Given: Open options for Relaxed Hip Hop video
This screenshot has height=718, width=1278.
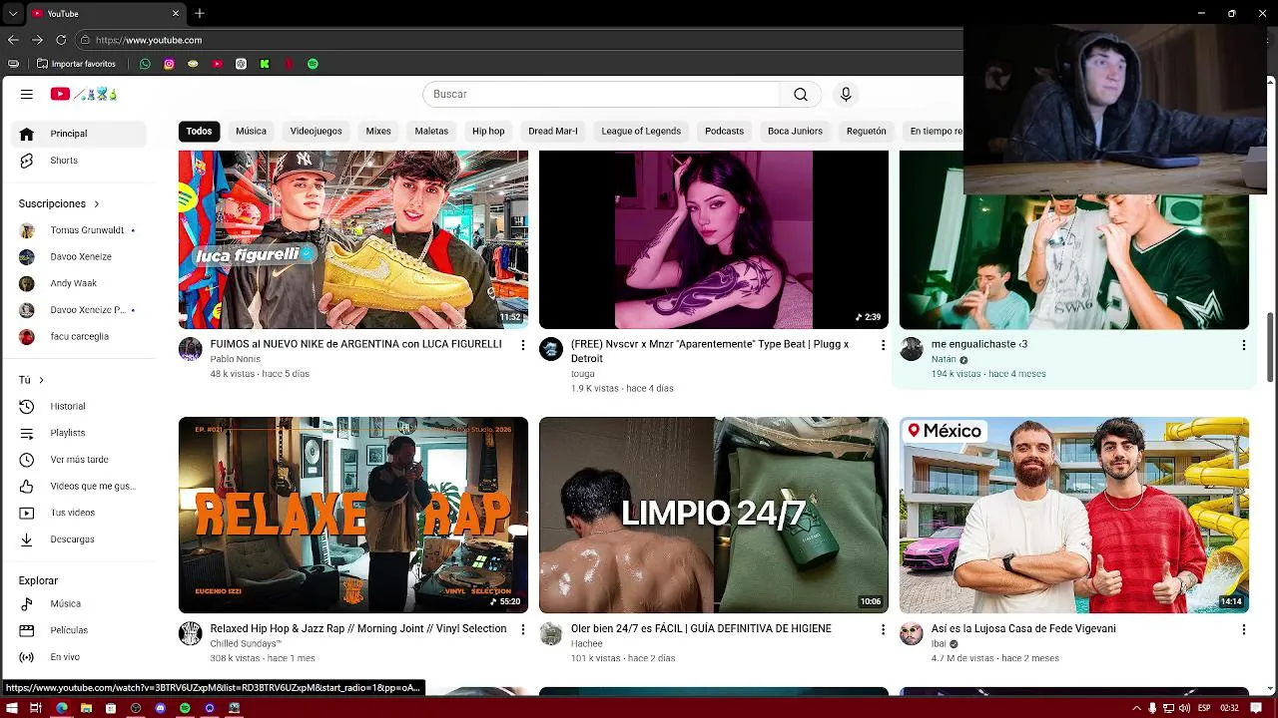Looking at the screenshot, I should (522, 629).
